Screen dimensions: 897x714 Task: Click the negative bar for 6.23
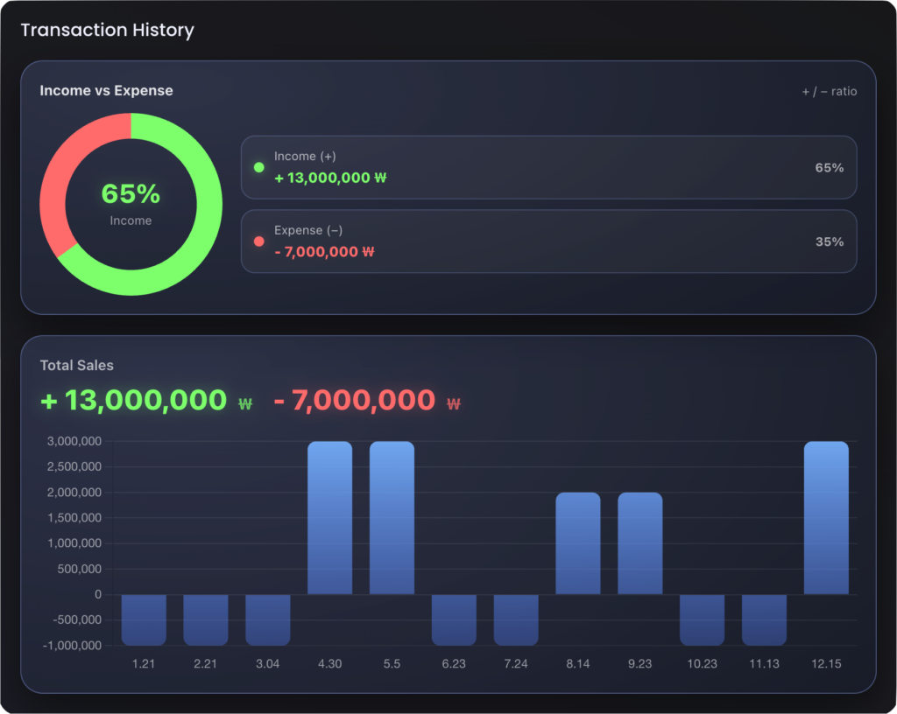pos(454,619)
